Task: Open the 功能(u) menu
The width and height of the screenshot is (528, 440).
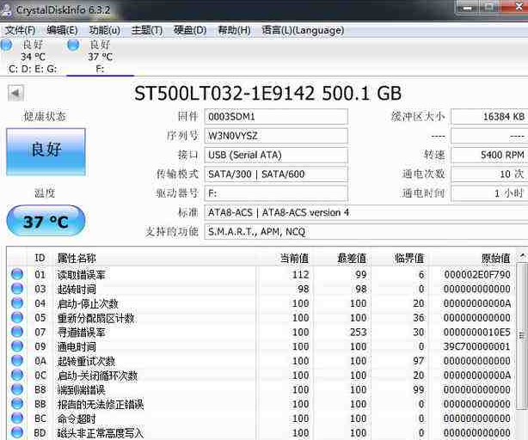Action: click(x=104, y=30)
